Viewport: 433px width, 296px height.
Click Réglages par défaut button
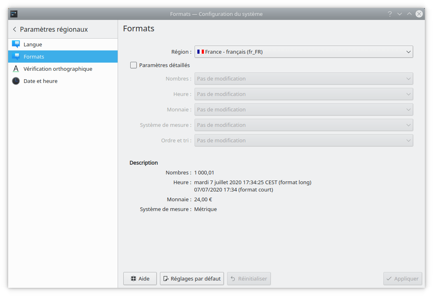192,279
